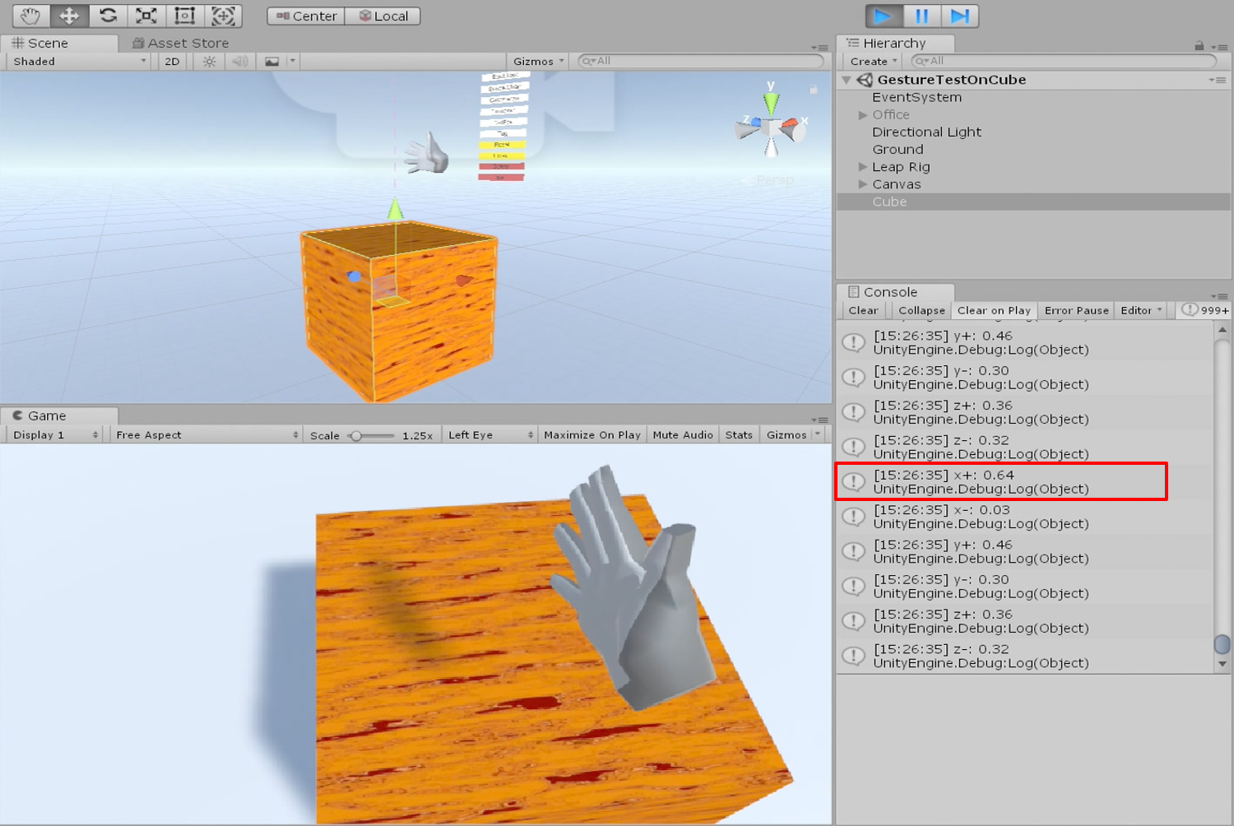Viewport: 1234px width, 826px height.
Task: Open the Shaded draw mode dropdown
Action: click(79, 62)
